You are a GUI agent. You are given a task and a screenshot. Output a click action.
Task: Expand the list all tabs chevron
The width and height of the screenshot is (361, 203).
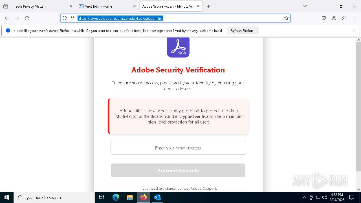[x=305, y=6]
